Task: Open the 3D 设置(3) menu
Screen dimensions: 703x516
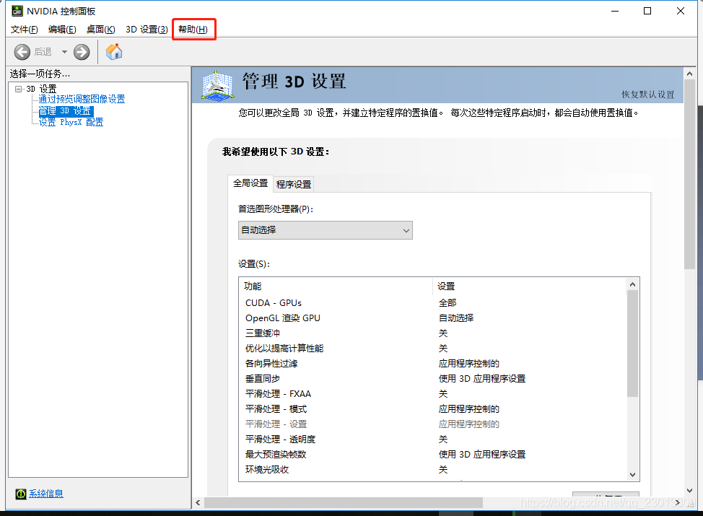Action: [x=147, y=29]
